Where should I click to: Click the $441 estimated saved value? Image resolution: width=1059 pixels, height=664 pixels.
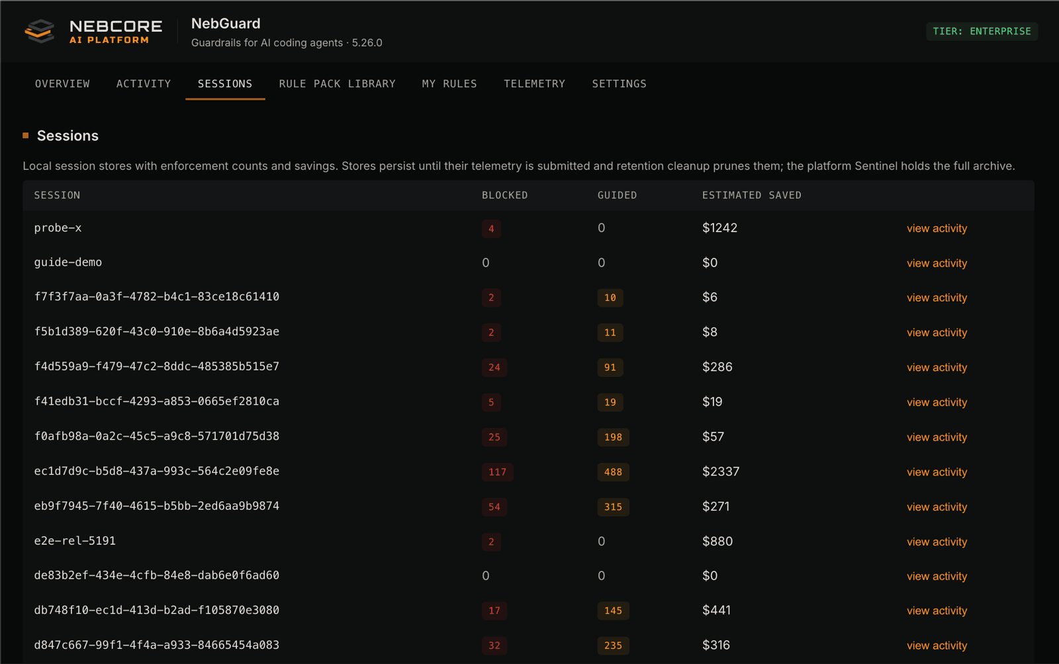pos(717,610)
